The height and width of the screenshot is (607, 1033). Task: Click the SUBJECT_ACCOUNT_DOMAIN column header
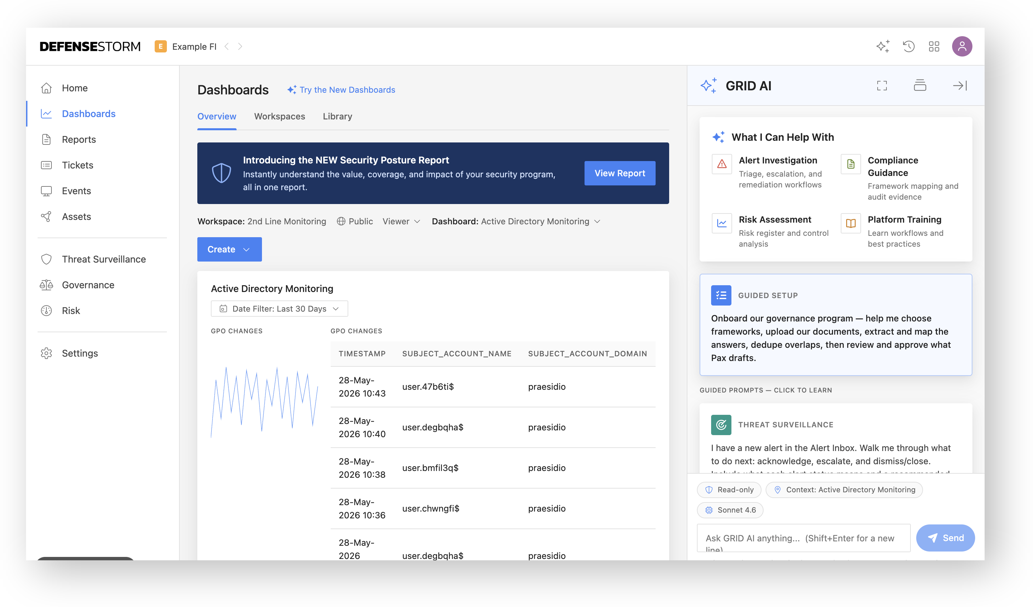click(588, 354)
